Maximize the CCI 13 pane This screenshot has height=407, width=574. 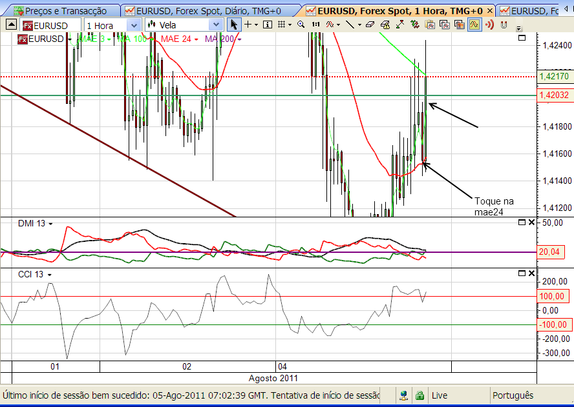click(x=522, y=273)
